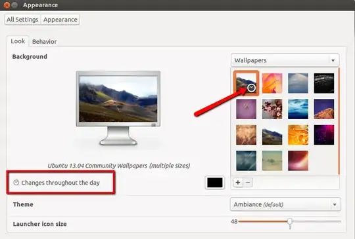355x239 pixels.
Task: Select the orange-pink petals wallpaper thumbnail
Action: 272,83
